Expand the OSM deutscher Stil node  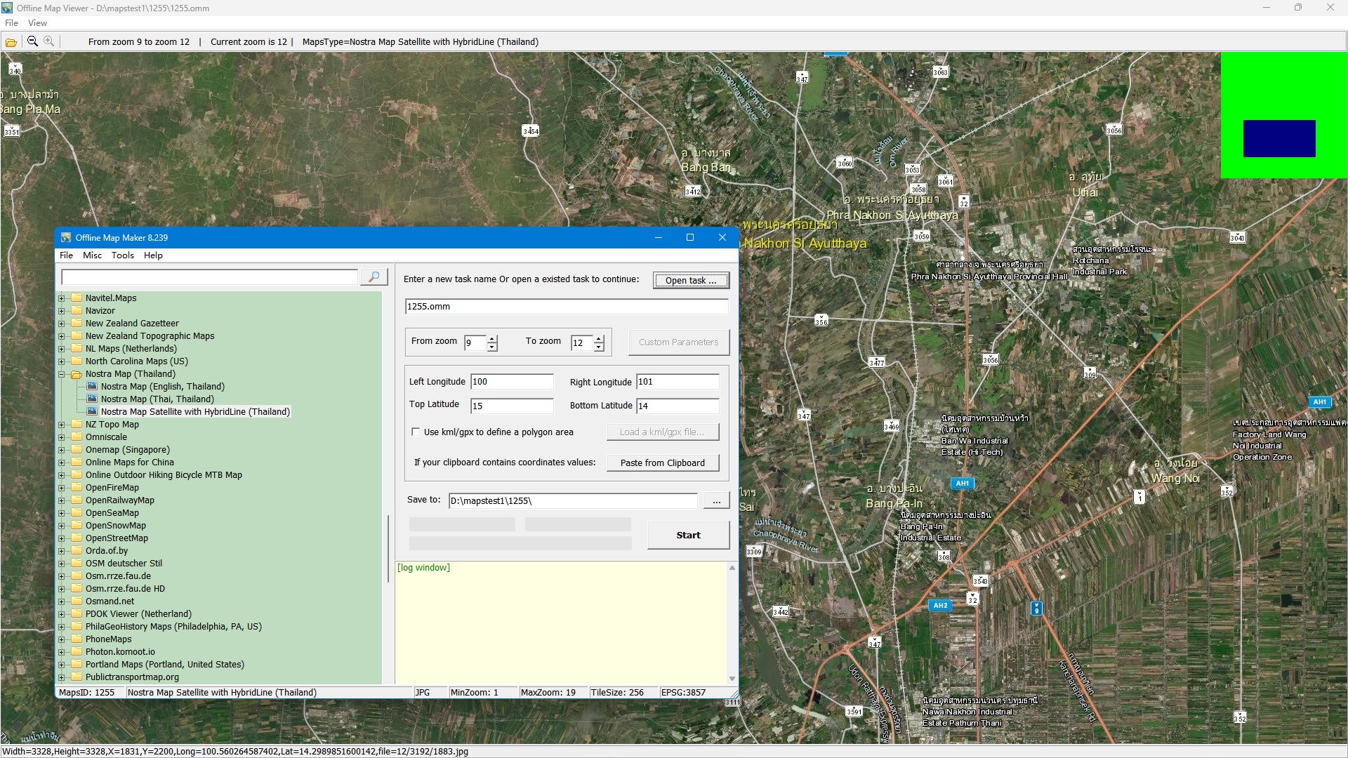point(62,564)
